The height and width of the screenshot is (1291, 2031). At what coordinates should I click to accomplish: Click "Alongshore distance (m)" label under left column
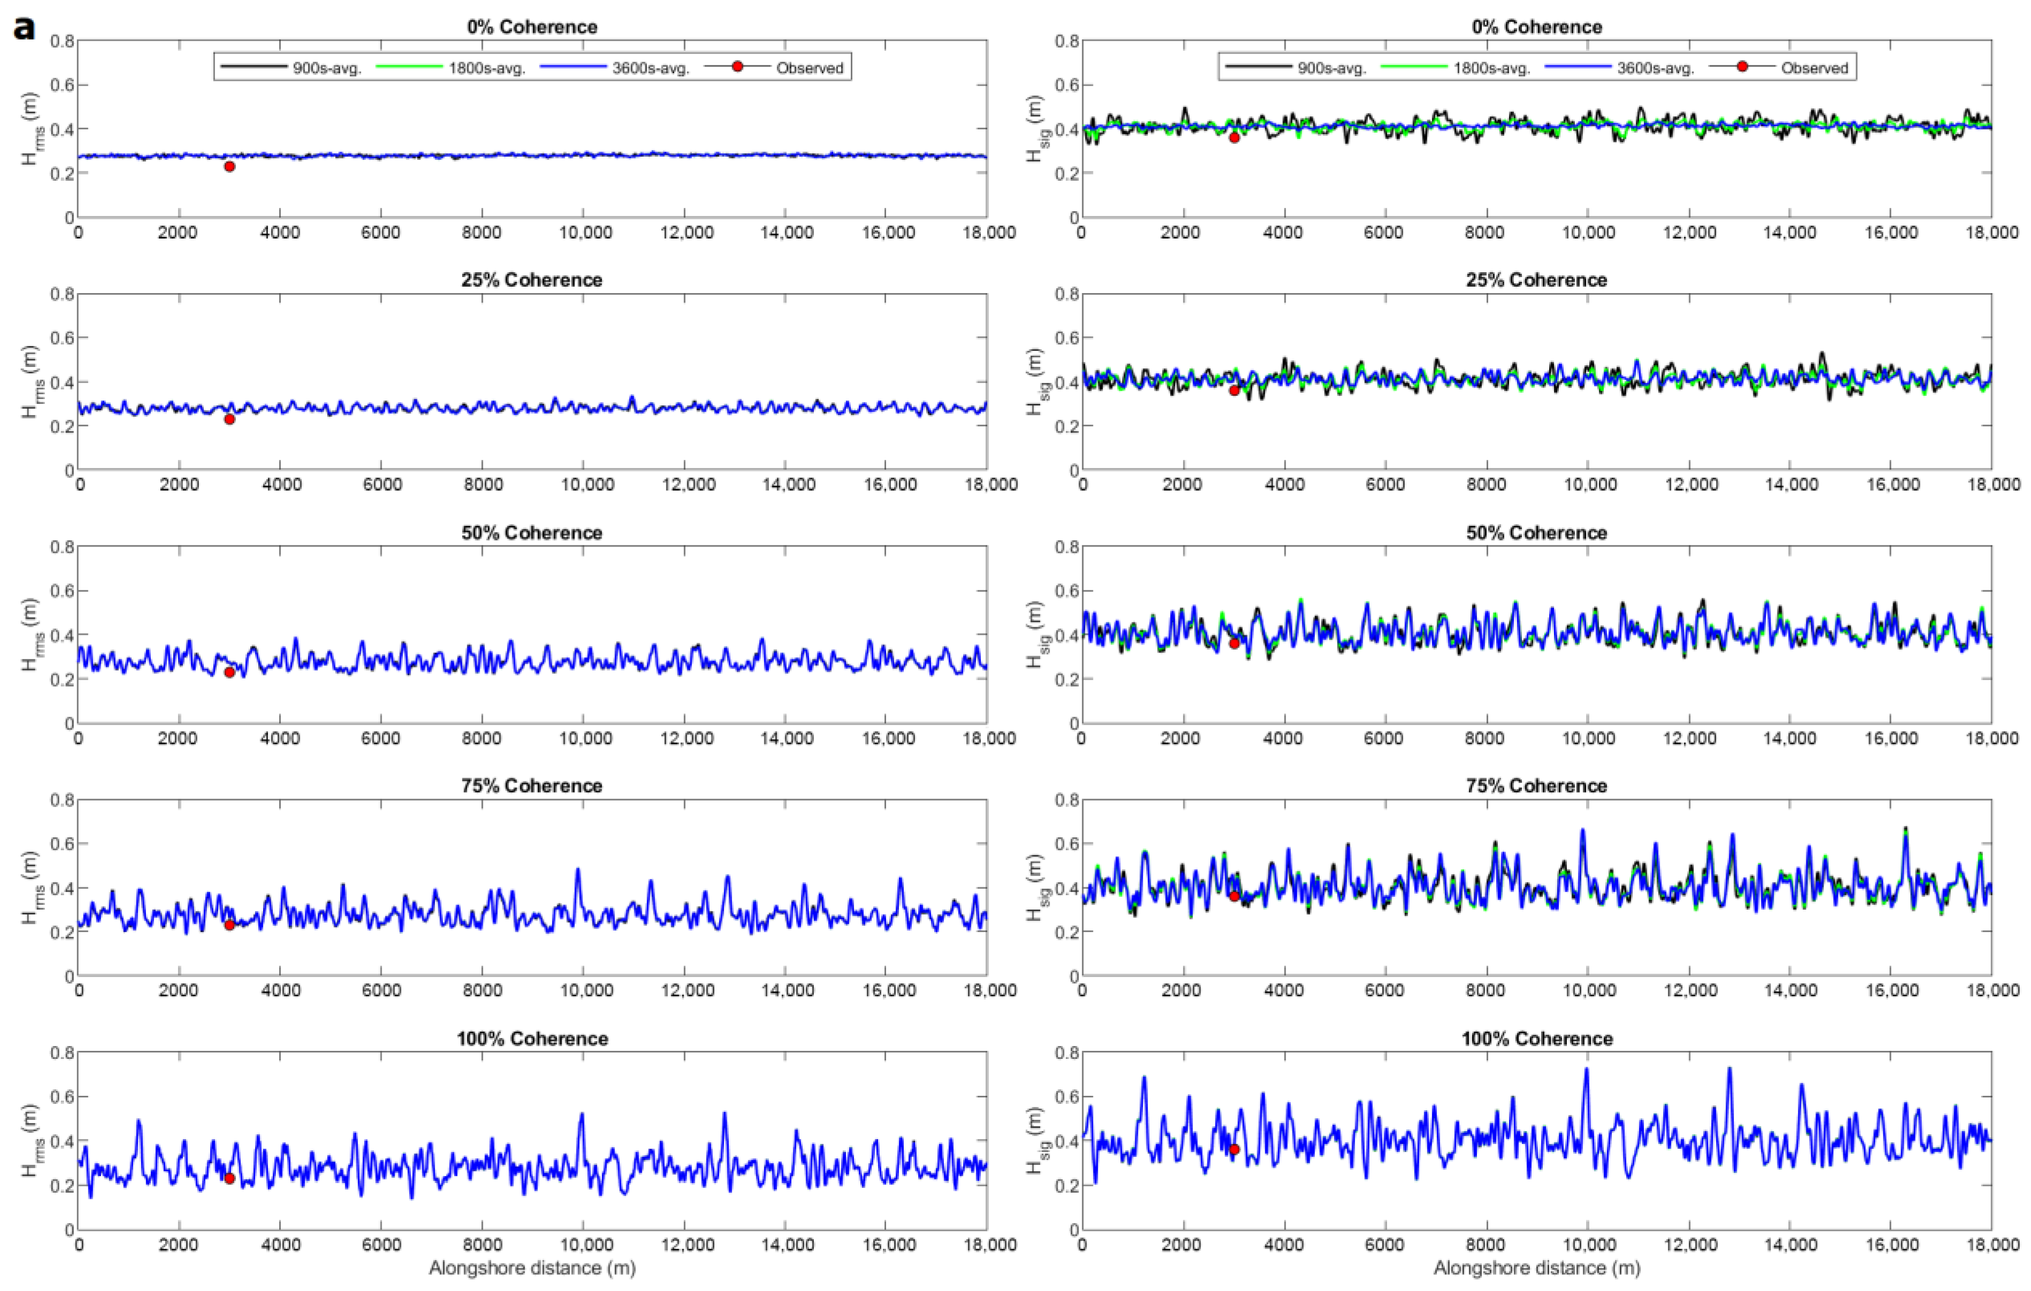coord(532,1268)
